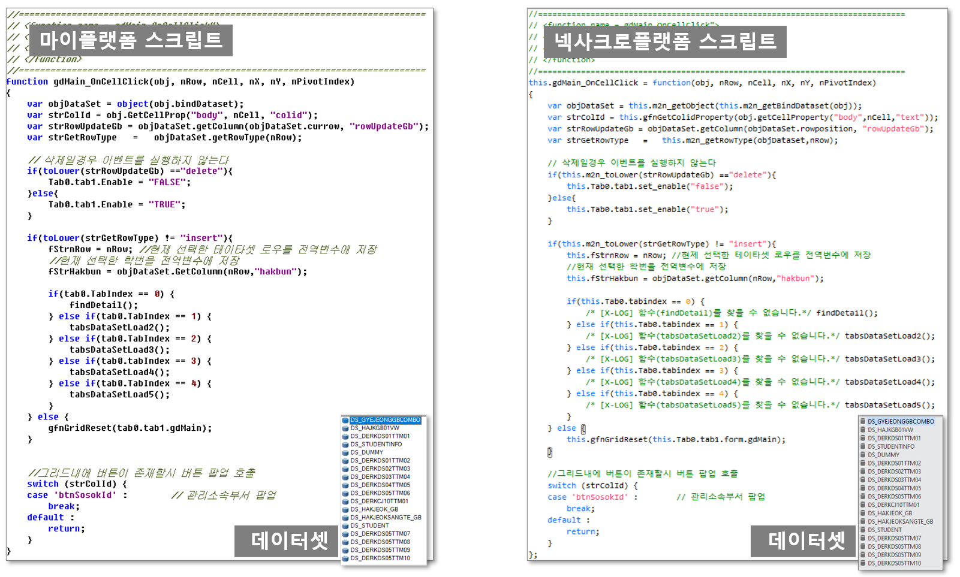The width and height of the screenshot is (960, 577).
Task: Click DS_DERKDS03TTM04 cylinder icon in Nexacro dataset list
Action: coord(863,480)
